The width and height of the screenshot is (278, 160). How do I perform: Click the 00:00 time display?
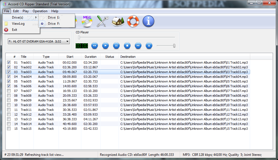pyautogui.click(x=82, y=46)
